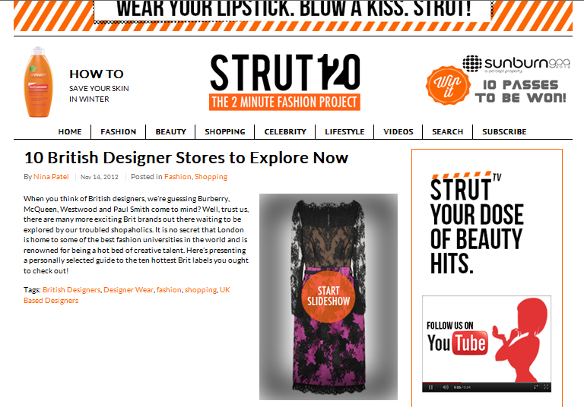This screenshot has width=584, height=407.
Task: Open the Fashion menu item
Action: pos(119,131)
